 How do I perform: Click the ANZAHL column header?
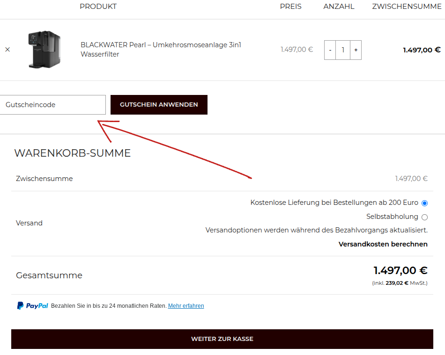point(339,7)
